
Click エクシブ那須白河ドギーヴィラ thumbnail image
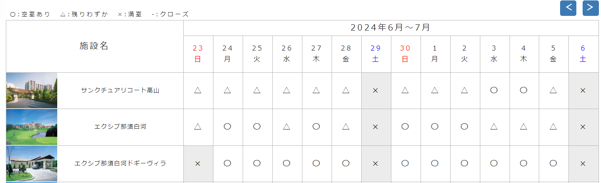point(32,163)
